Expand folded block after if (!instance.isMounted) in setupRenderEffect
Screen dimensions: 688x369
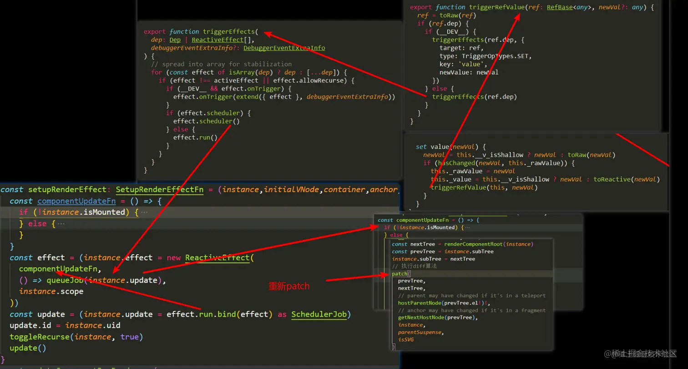click(x=144, y=212)
